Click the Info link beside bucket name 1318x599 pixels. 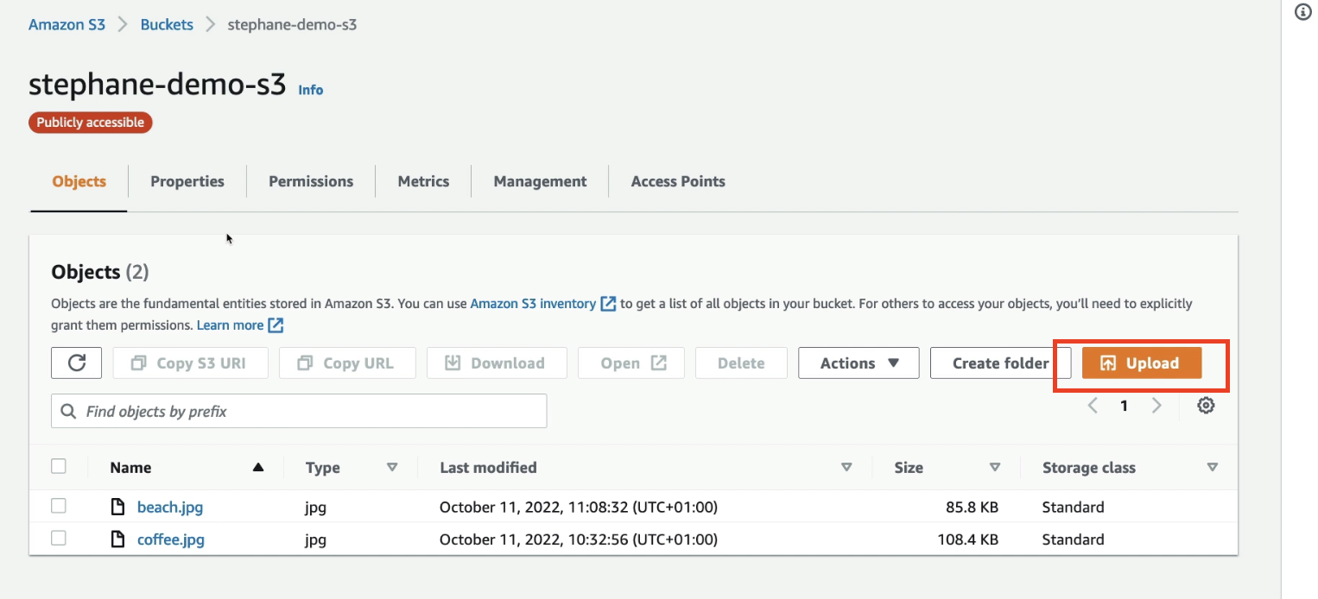[311, 90]
